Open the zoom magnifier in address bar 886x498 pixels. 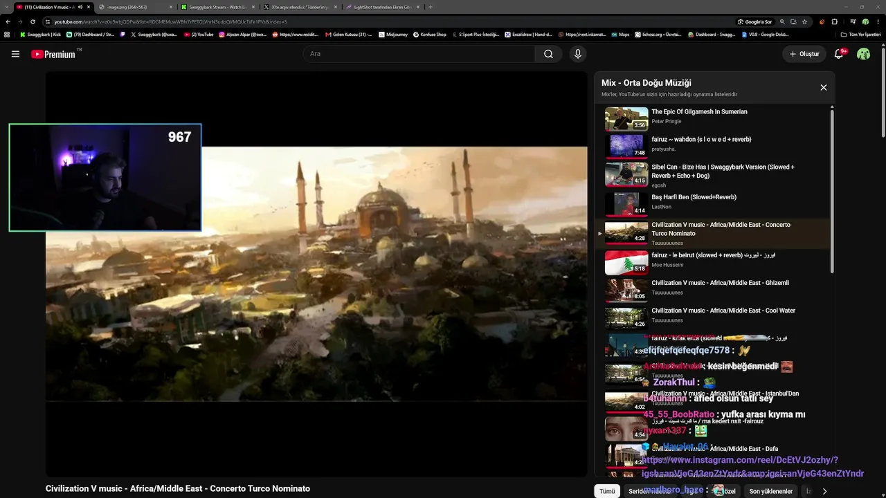[x=782, y=21]
